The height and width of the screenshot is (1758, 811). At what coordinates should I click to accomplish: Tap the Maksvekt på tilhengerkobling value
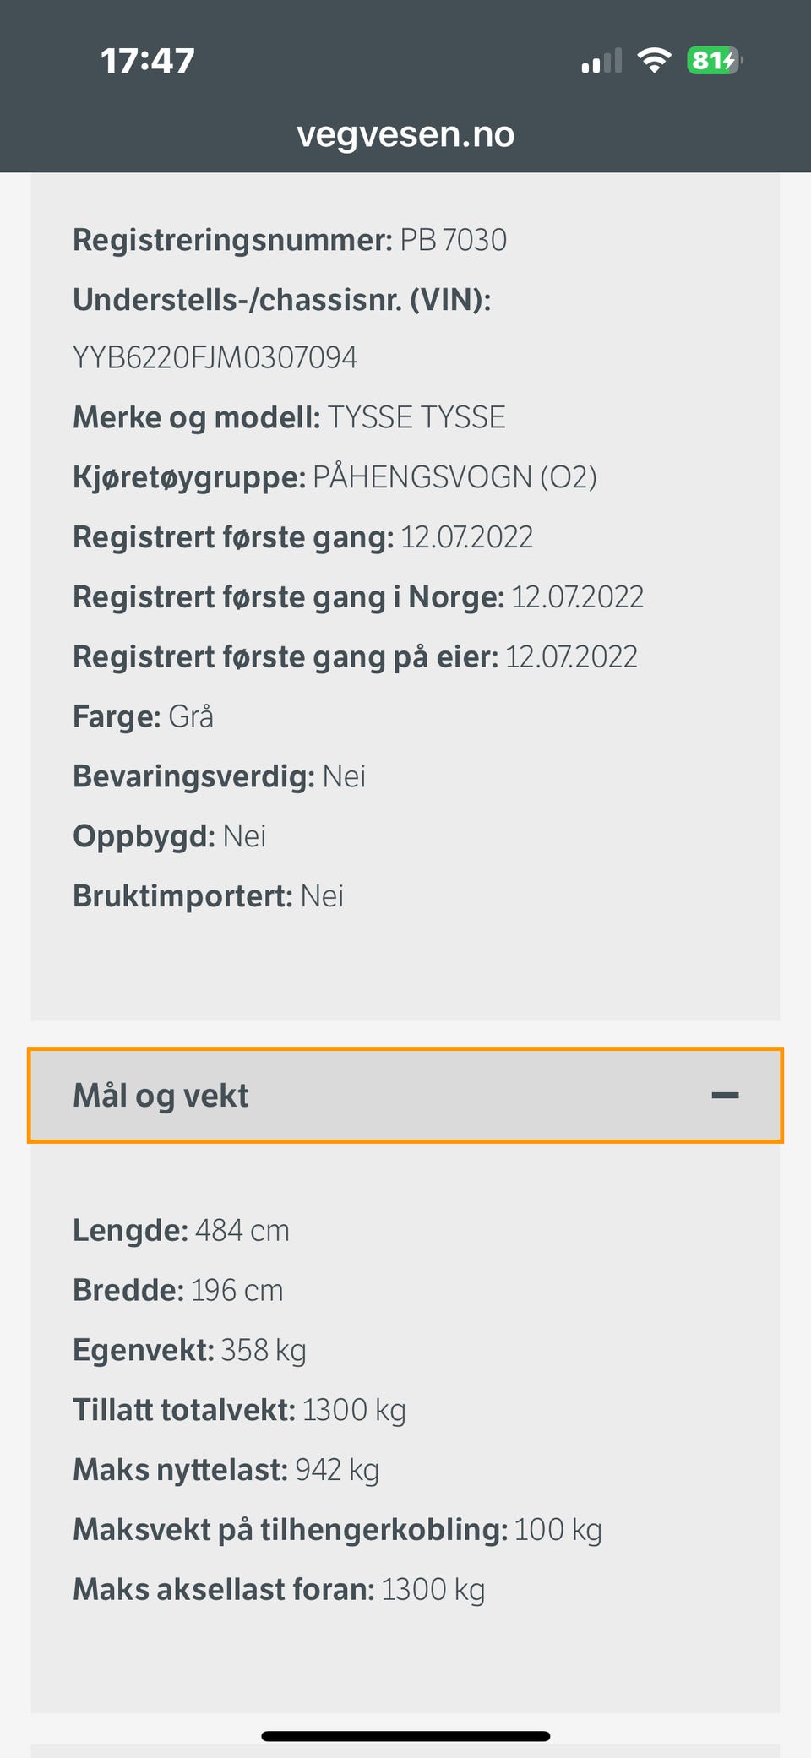(x=558, y=1530)
